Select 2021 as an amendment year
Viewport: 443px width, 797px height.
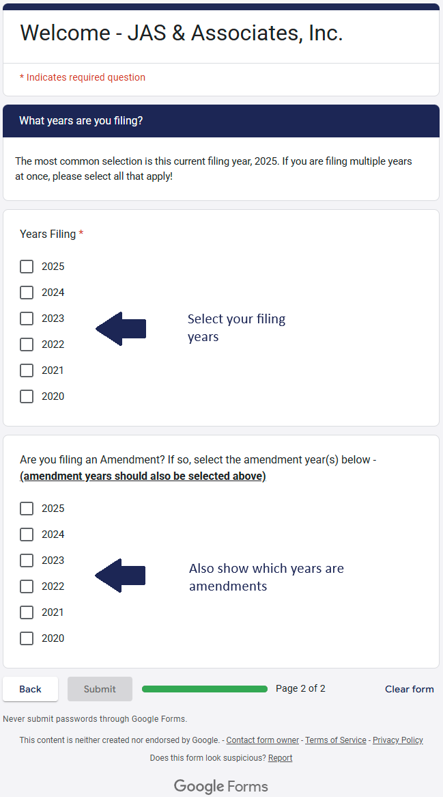point(27,612)
